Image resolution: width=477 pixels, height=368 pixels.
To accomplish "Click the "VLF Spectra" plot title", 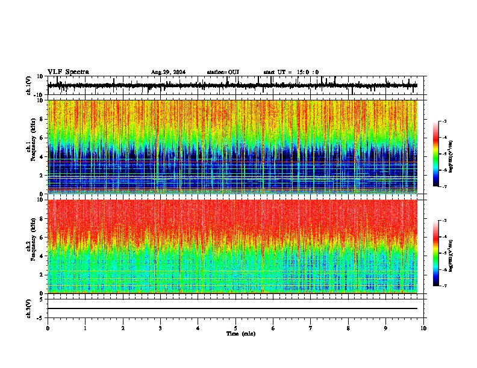I will point(68,72).
